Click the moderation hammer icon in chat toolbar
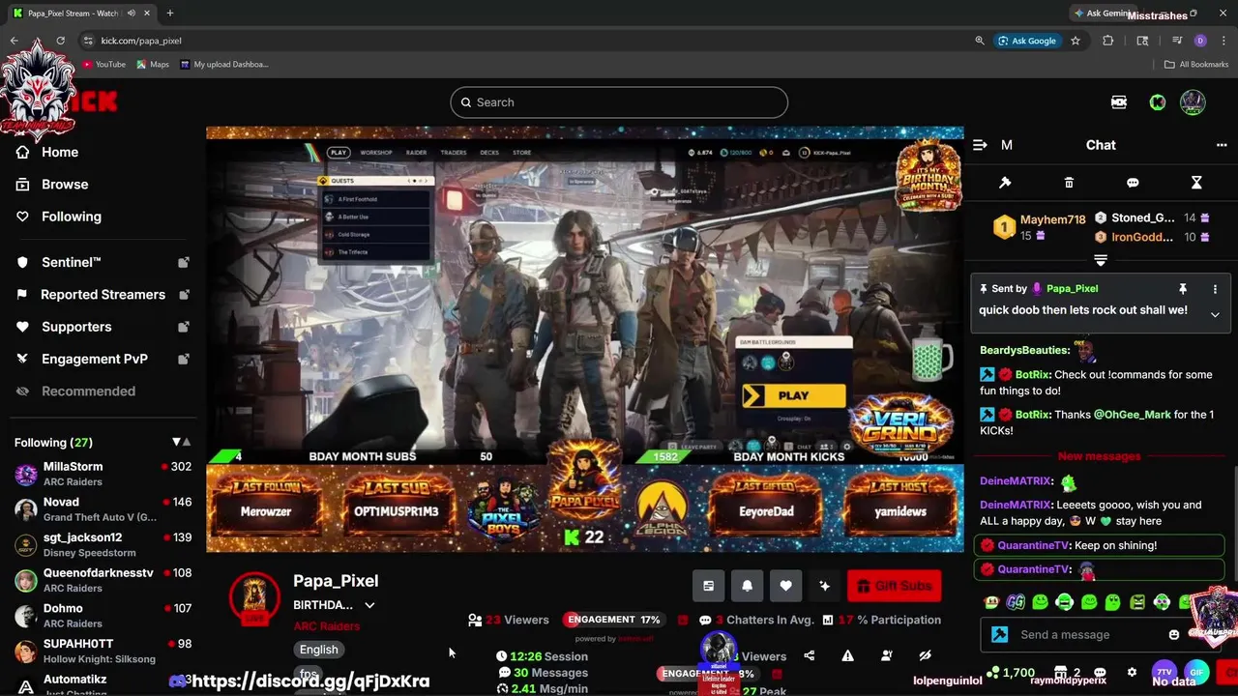 (x=1005, y=183)
